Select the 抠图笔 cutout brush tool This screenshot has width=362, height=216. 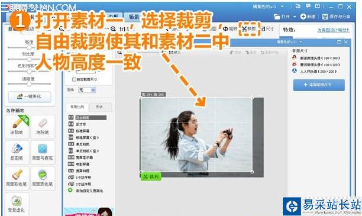tap(17, 153)
